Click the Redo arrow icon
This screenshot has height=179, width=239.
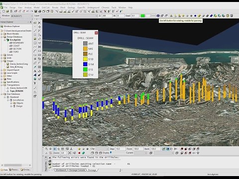point(31,11)
